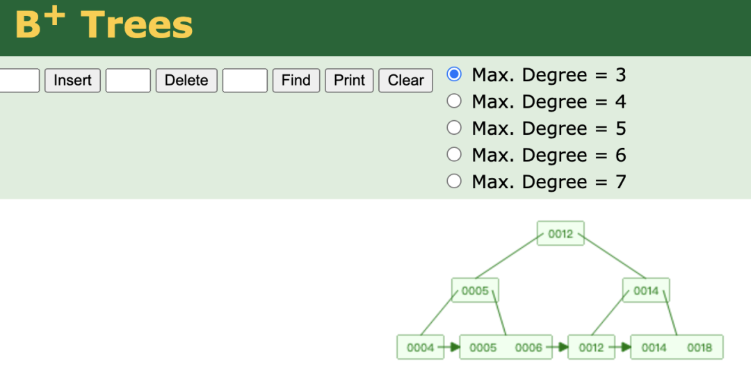Enable Max. Degree = 7
Image resolution: width=751 pixels, height=380 pixels.
click(x=454, y=181)
